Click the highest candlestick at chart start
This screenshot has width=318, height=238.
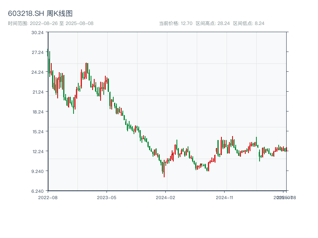(x=48, y=52)
